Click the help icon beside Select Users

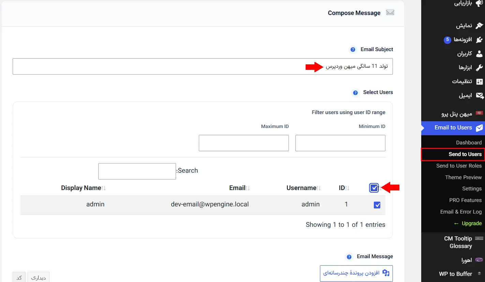(x=355, y=93)
